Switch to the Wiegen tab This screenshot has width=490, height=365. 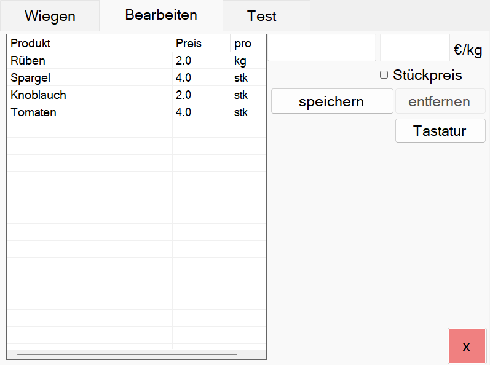[50, 16]
